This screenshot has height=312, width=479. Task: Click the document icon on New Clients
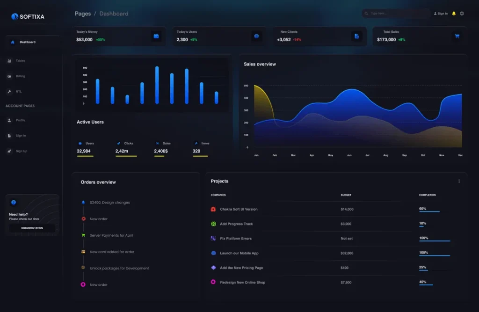pyautogui.click(x=356, y=36)
